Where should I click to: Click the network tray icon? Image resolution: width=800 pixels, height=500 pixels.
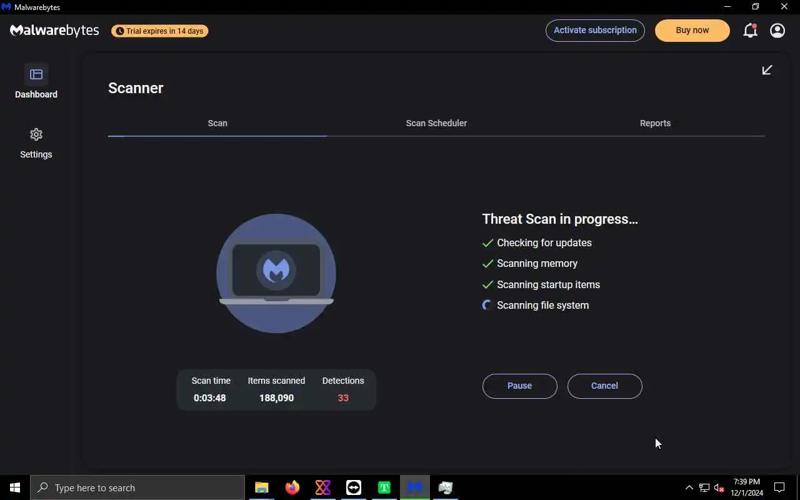coord(704,487)
